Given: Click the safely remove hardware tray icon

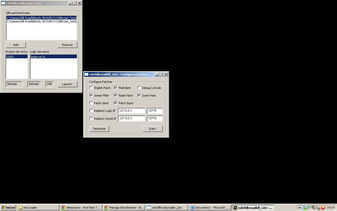Looking at the screenshot, I should 318,208.
